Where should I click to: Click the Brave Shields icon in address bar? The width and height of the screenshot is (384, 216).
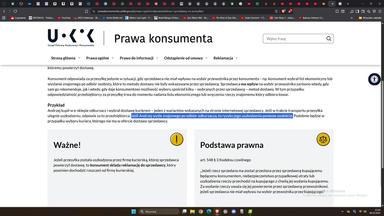(x=283, y=11)
